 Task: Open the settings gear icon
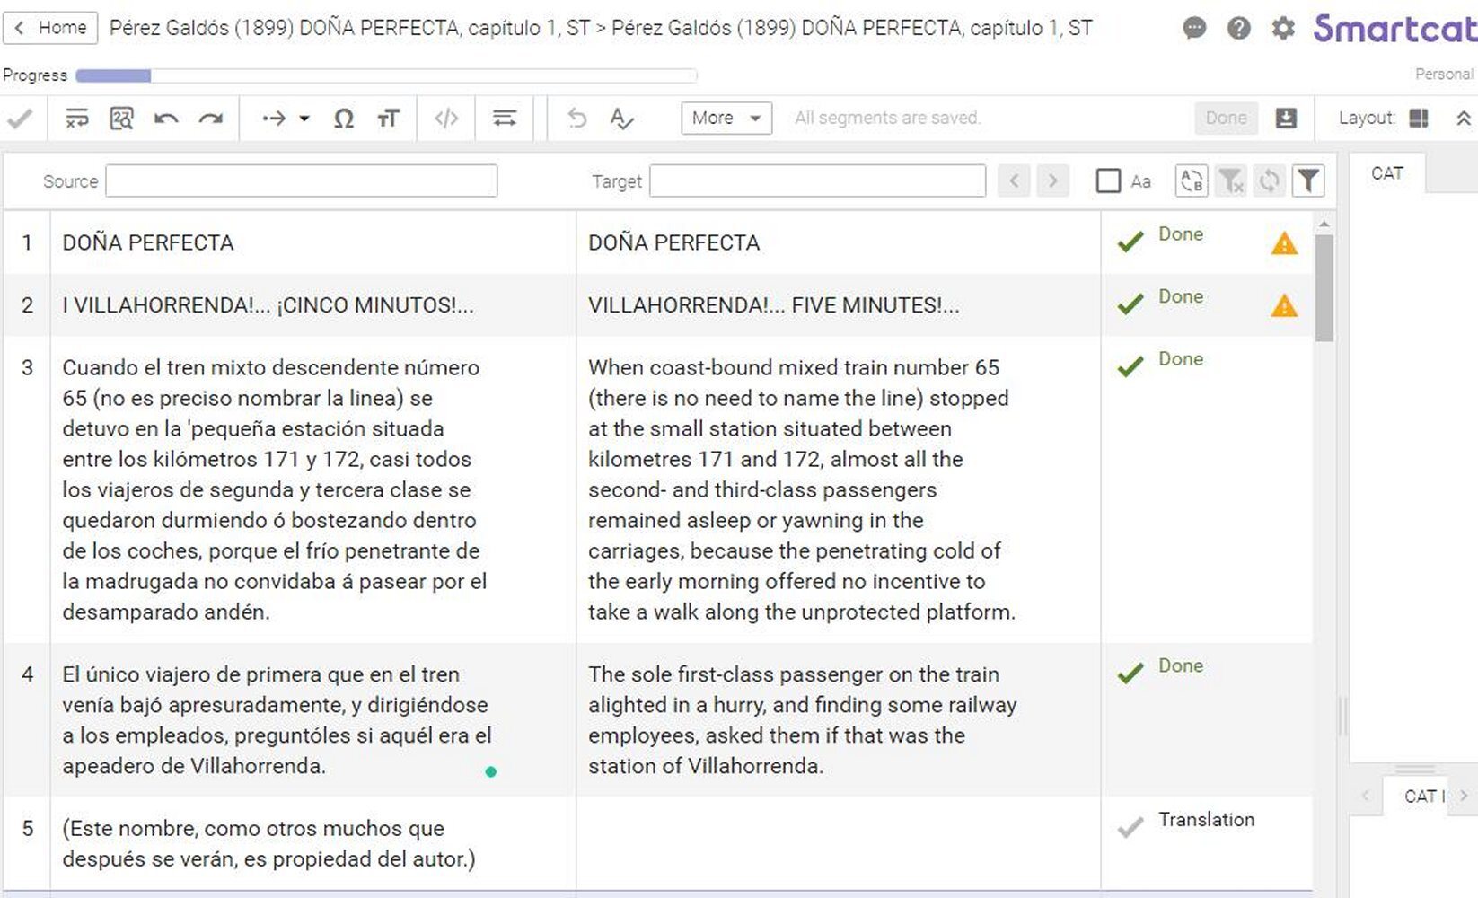click(1283, 29)
